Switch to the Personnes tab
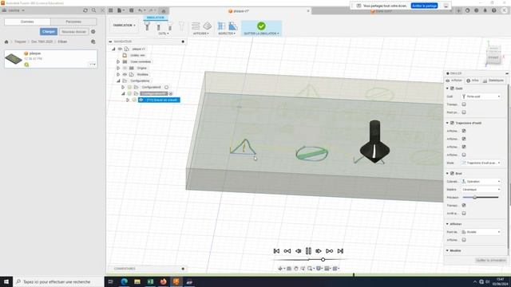 coord(73,22)
